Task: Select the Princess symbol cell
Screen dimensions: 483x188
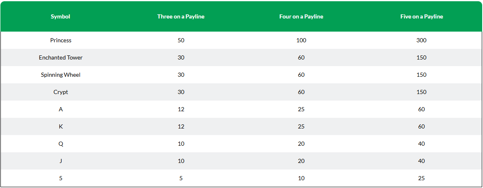Action: 61,40
